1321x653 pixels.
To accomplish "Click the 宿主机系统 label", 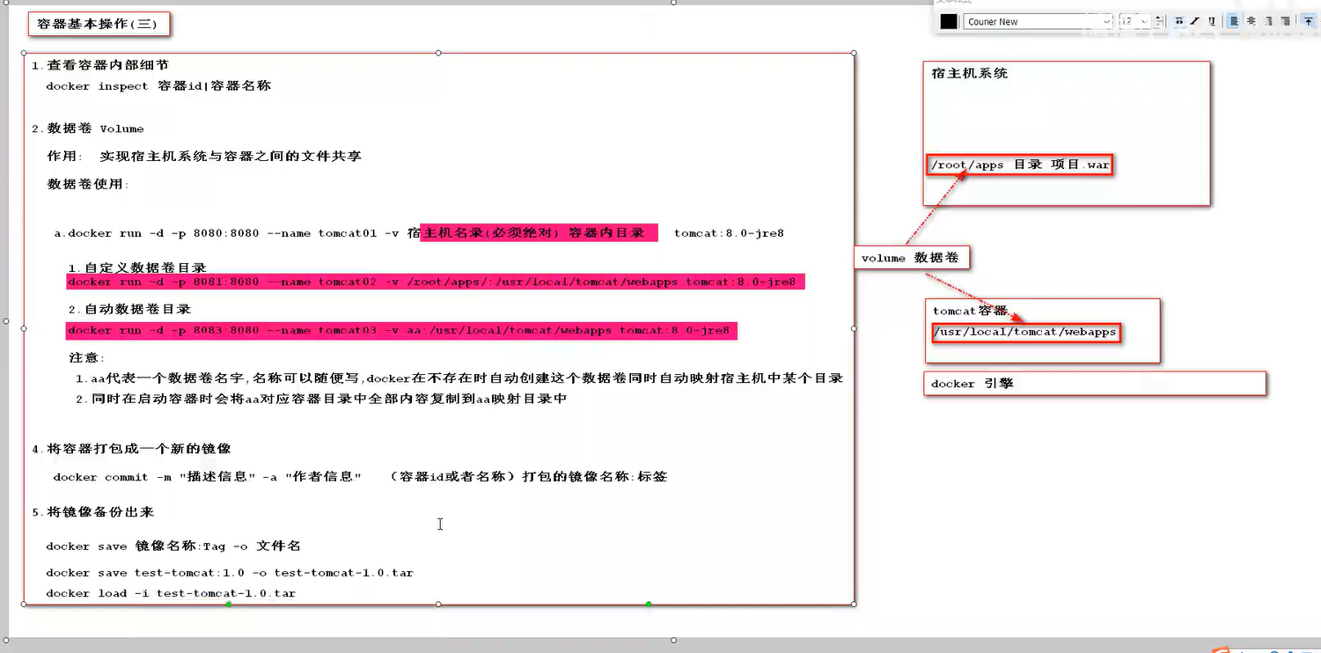I will coord(970,74).
